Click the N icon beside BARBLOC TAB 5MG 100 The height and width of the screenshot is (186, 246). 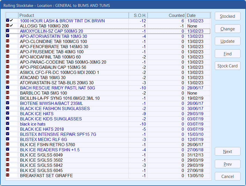tap(7, 93)
